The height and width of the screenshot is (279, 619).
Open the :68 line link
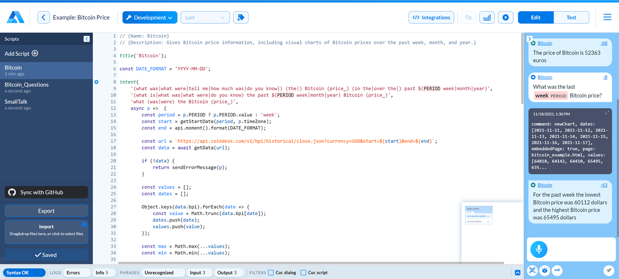click(604, 43)
